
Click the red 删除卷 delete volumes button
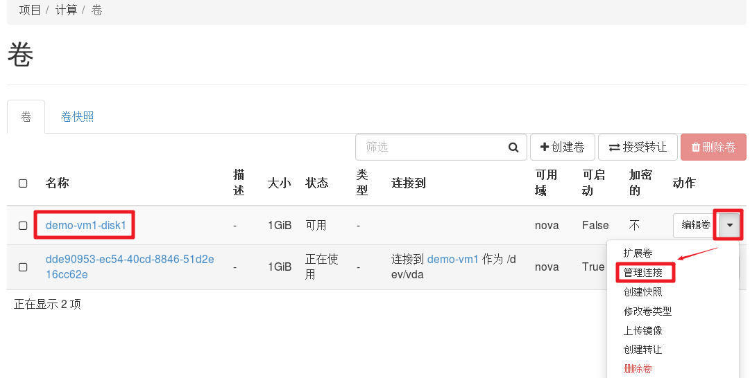(713, 147)
